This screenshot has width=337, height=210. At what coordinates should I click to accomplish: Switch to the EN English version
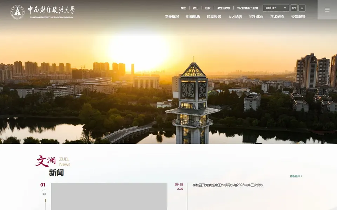click(x=294, y=8)
